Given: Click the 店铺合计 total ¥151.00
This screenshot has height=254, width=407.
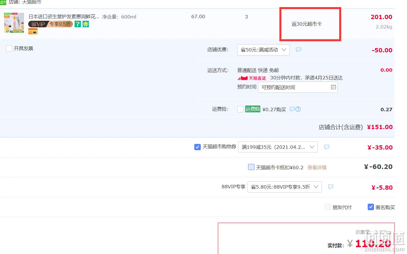Looking at the screenshot, I should click(380, 127).
